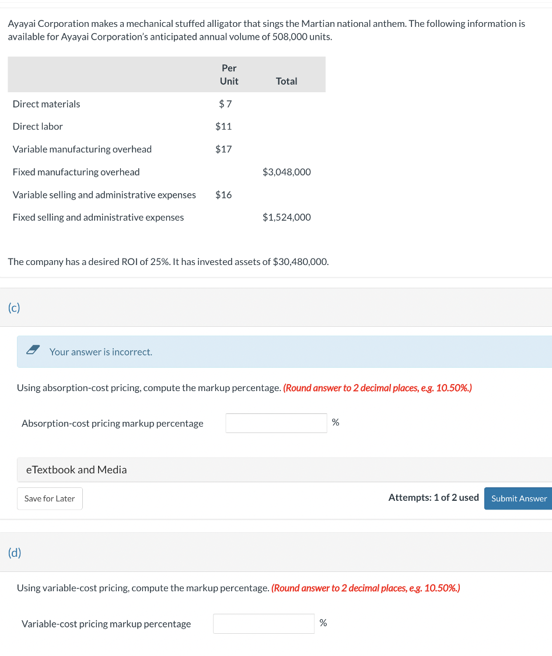Click the Attempts: 1 of 2 used text
The width and height of the screenshot is (552, 656).
pos(434,497)
